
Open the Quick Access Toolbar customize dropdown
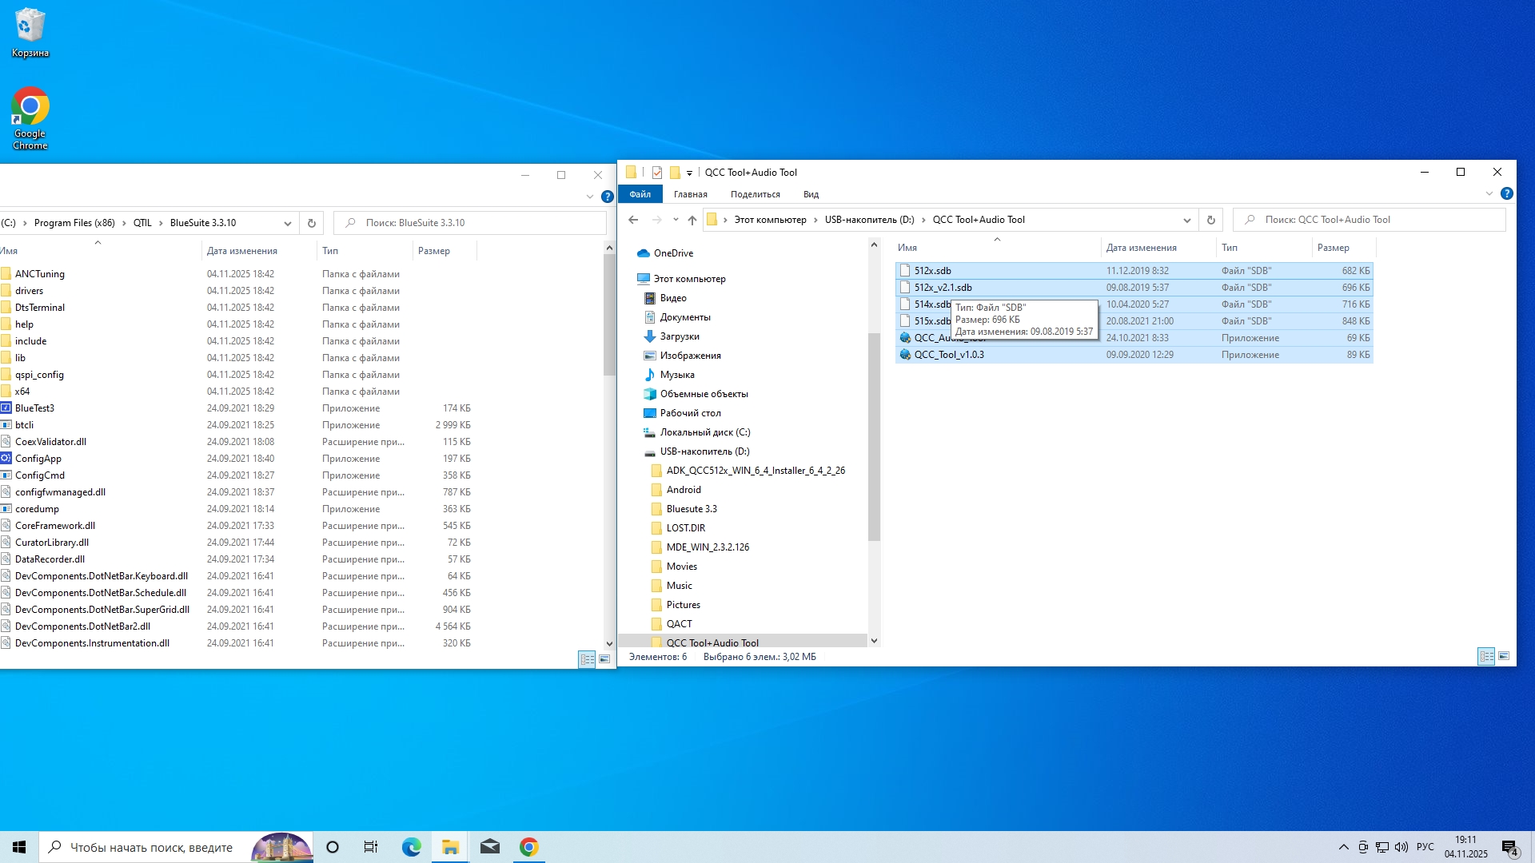[x=689, y=173]
